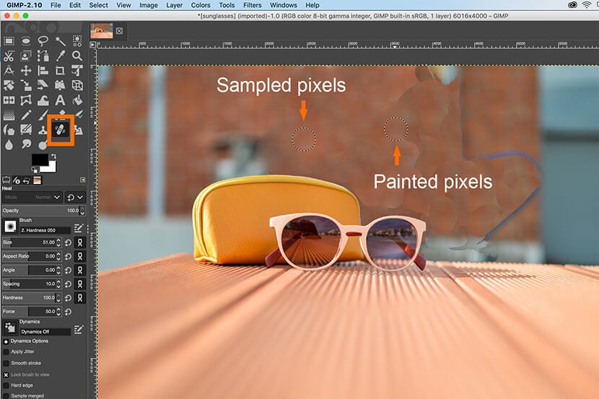Enable the Apply Jitter checkbox
This screenshot has height=399, width=599.
6,351
